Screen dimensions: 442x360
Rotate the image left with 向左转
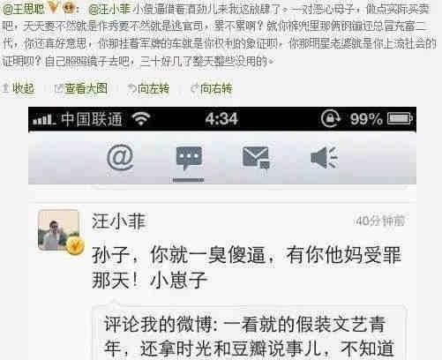148,88
